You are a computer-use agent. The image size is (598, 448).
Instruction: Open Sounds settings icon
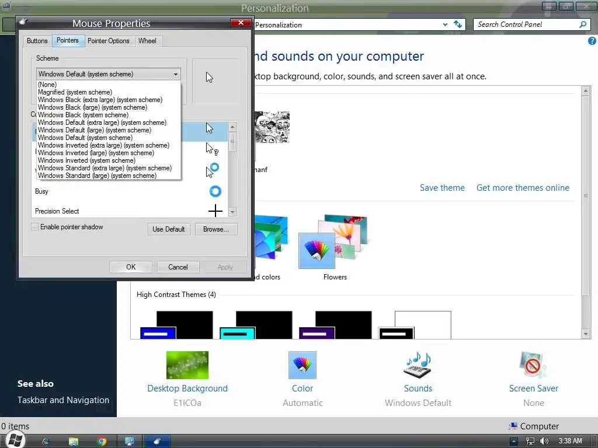418,365
